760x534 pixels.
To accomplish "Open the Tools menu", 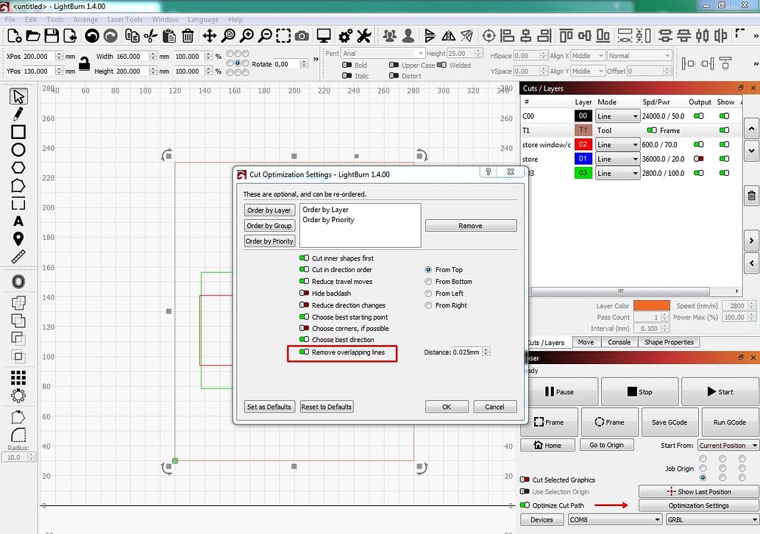I will tap(55, 19).
